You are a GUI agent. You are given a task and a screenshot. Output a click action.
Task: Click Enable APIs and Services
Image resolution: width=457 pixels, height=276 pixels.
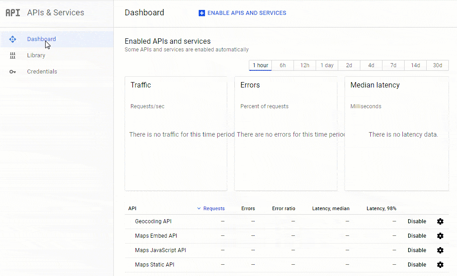[x=242, y=13]
